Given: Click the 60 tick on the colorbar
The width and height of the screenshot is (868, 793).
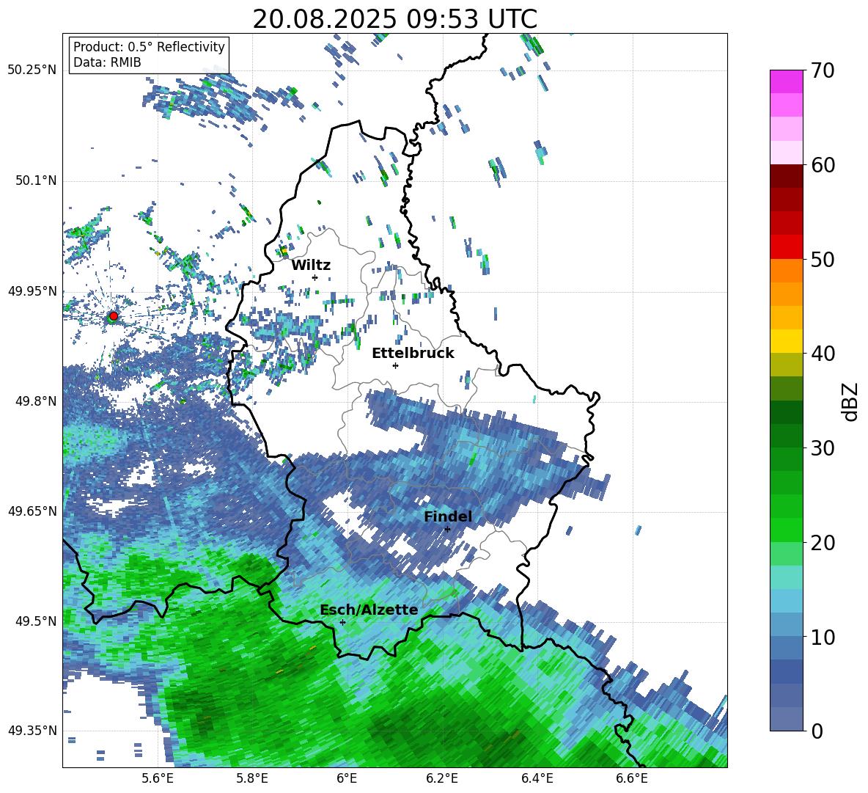Looking at the screenshot, I should coord(823,165).
